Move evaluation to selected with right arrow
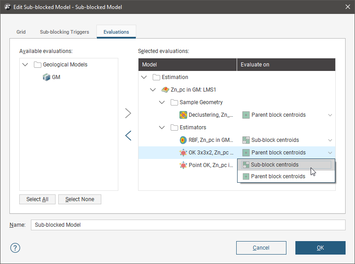The height and width of the screenshot is (264, 355). pos(128,113)
